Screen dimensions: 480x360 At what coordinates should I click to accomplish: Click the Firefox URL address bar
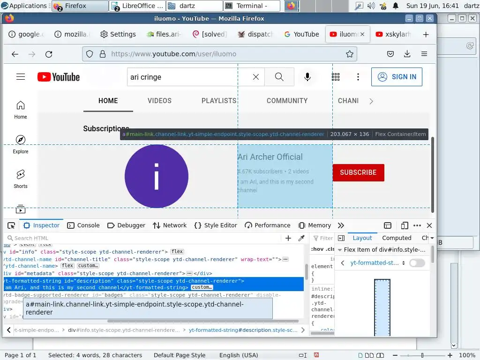click(x=219, y=54)
